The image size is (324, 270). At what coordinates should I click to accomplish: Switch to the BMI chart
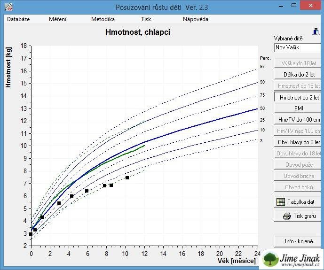[299, 108]
